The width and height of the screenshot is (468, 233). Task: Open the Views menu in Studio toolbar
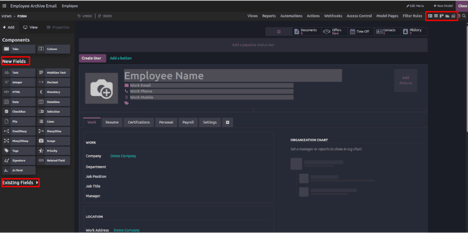point(253,16)
